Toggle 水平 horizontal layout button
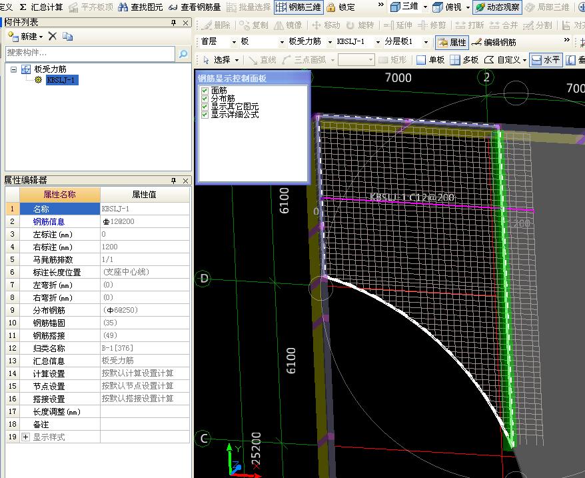Screen dimensions: 585x478 coord(546,60)
